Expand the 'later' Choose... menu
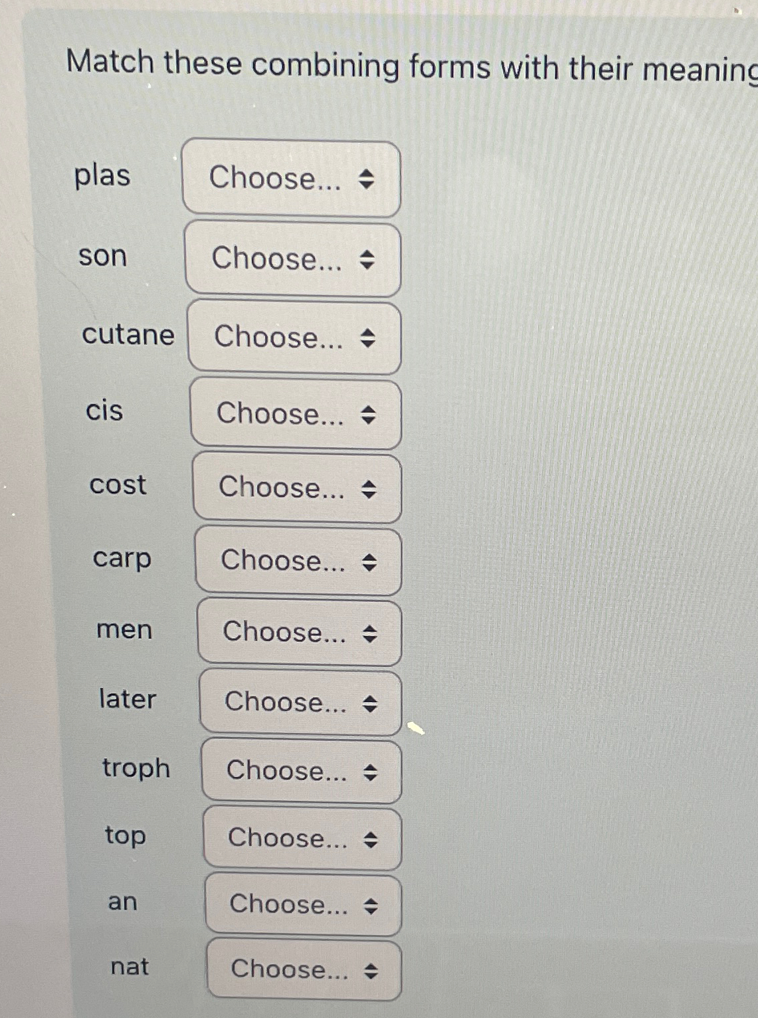 pos(300,702)
